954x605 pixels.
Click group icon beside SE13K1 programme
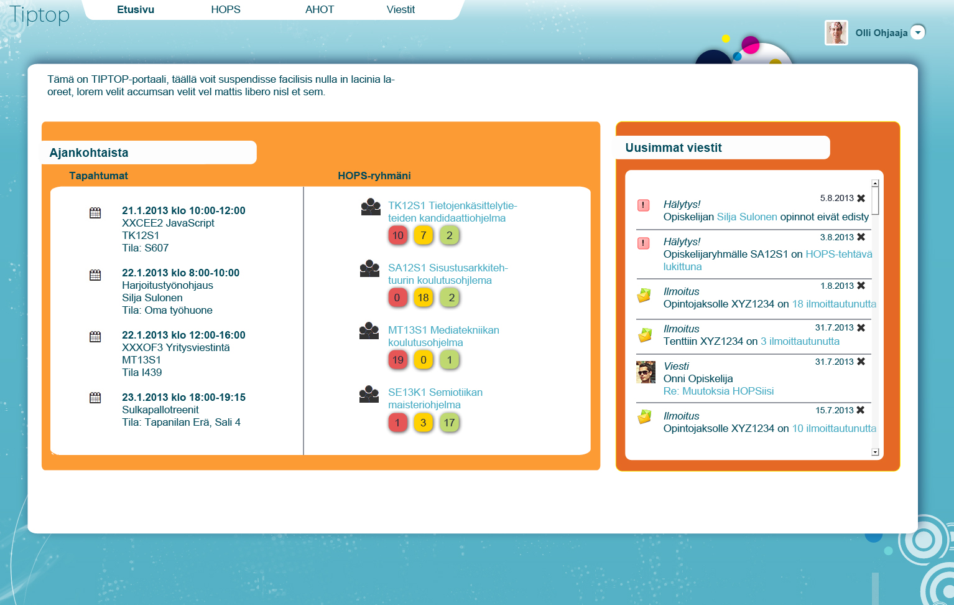pyautogui.click(x=369, y=394)
